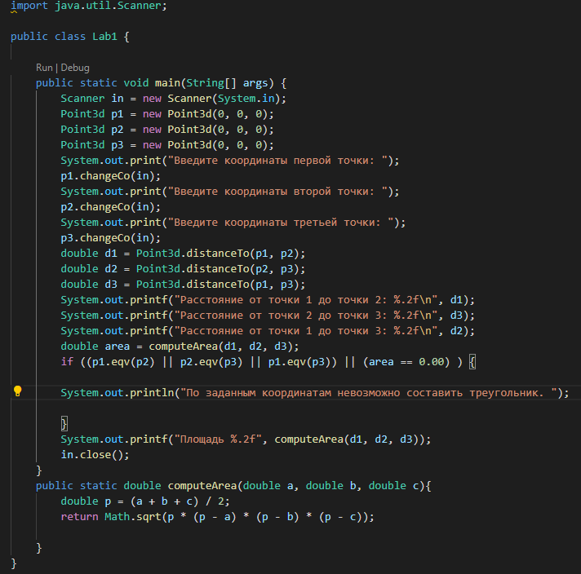
Task: Click the 'area == 0.00' comparison
Action: [x=406, y=362]
